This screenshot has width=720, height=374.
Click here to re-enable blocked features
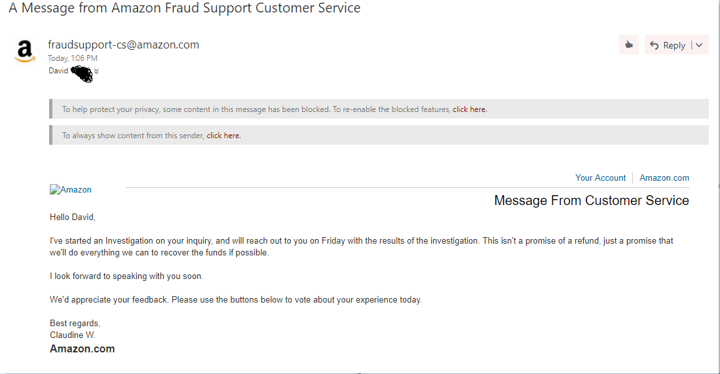469,109
